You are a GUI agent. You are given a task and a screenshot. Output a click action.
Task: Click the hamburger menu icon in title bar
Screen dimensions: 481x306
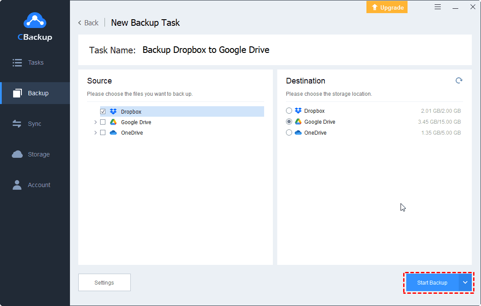pos(438,7)
